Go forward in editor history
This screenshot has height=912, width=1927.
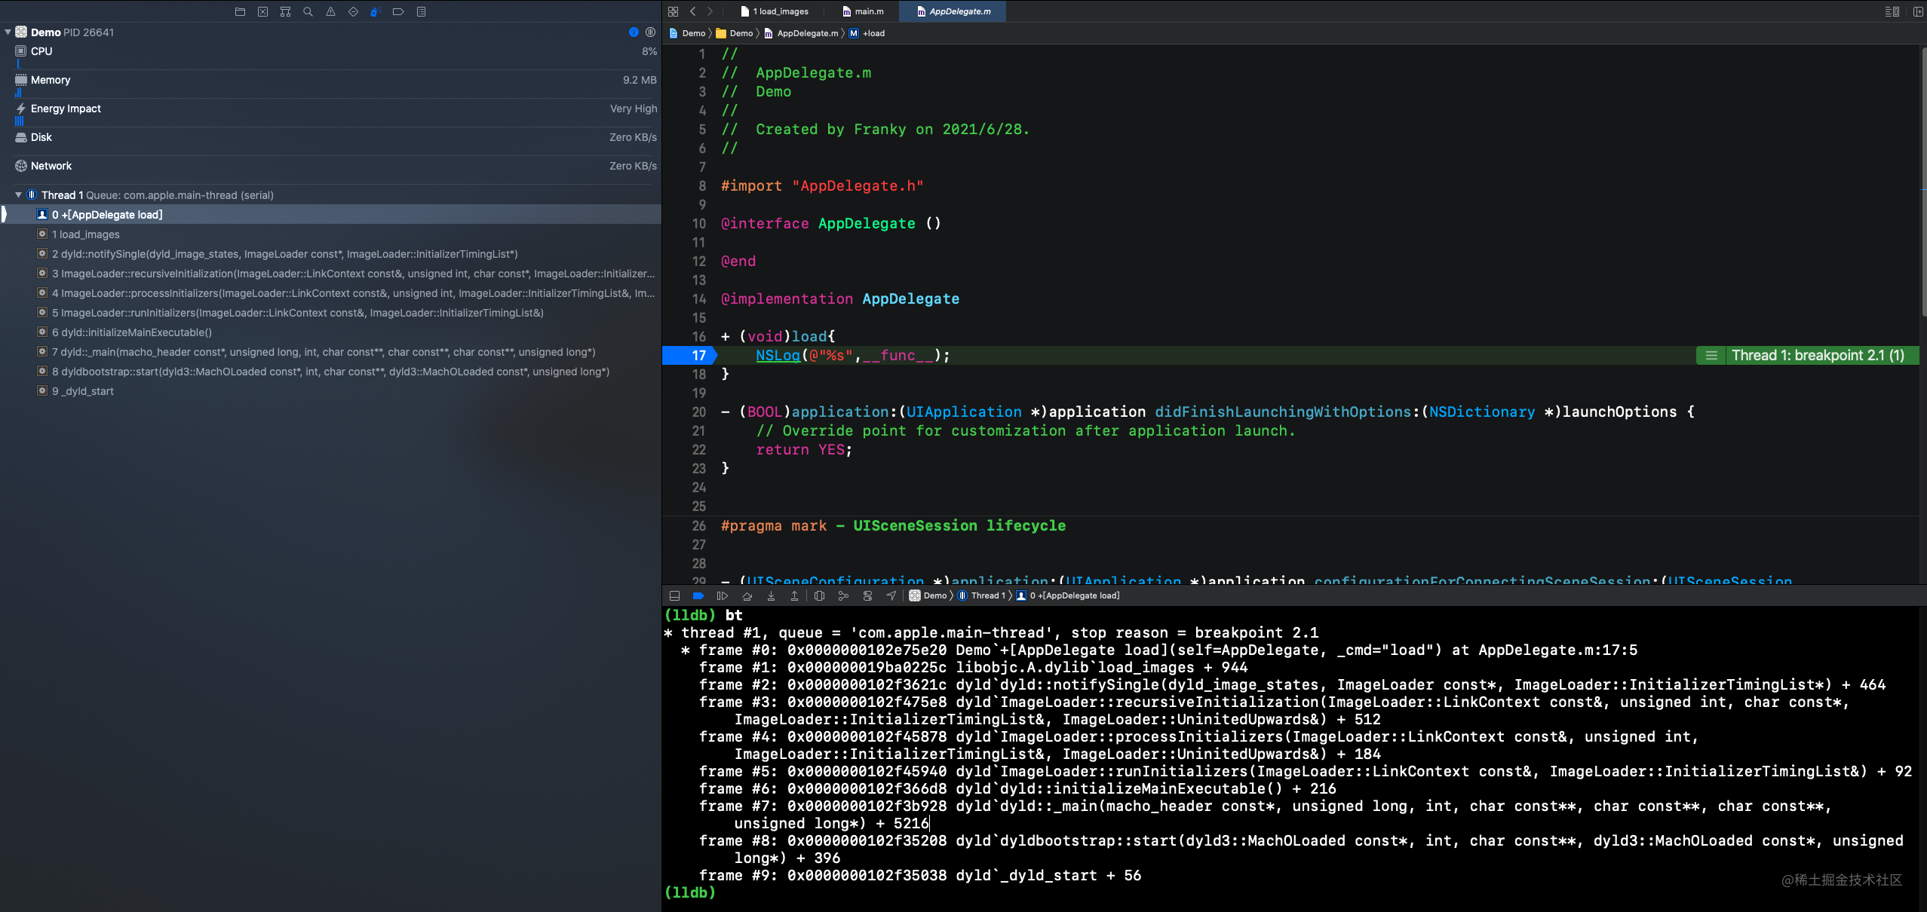pos(710,11)
